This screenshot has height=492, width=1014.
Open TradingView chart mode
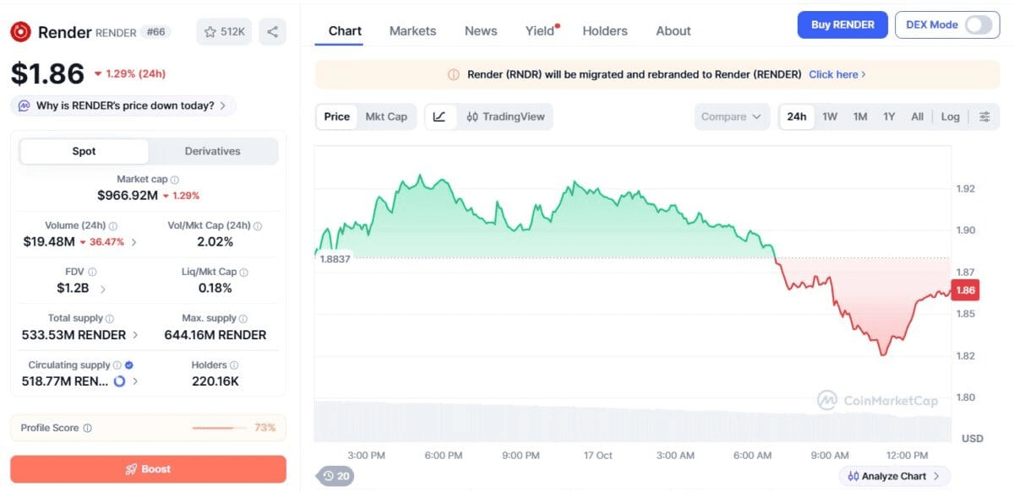point(505,116)
